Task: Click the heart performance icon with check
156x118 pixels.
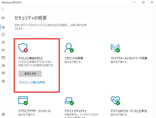Action: 115,101
